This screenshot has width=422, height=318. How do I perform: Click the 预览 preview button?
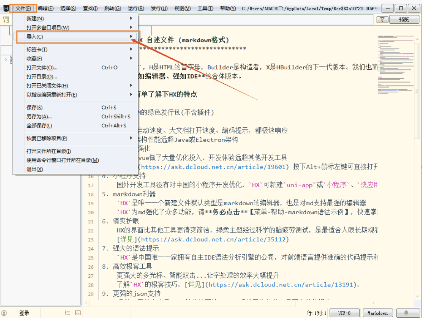pyautogui.click(x=404, y=20)
